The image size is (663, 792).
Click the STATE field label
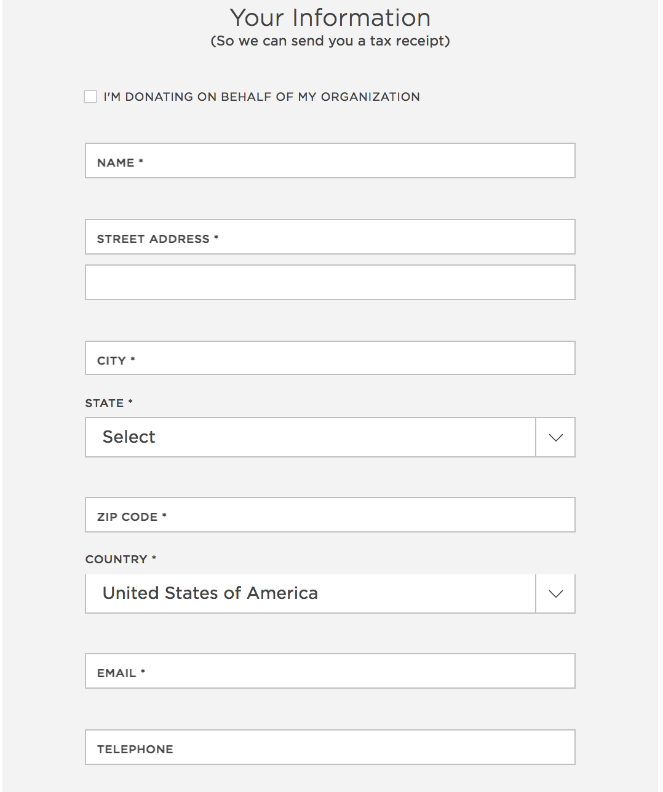click(x=105, y=403)
